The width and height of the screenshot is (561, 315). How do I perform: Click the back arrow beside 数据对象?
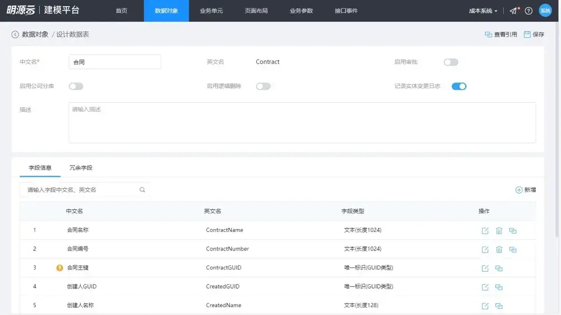pos(15,34)
